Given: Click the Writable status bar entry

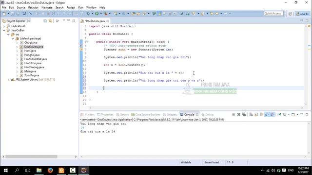Looking at the screenshot, I should (186, 162).
